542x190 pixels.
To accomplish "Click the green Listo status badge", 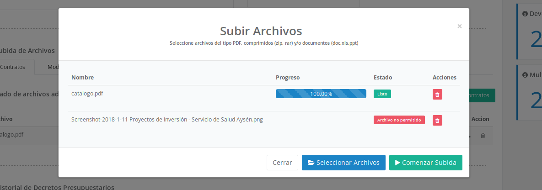I will click(x=382, y=94).
